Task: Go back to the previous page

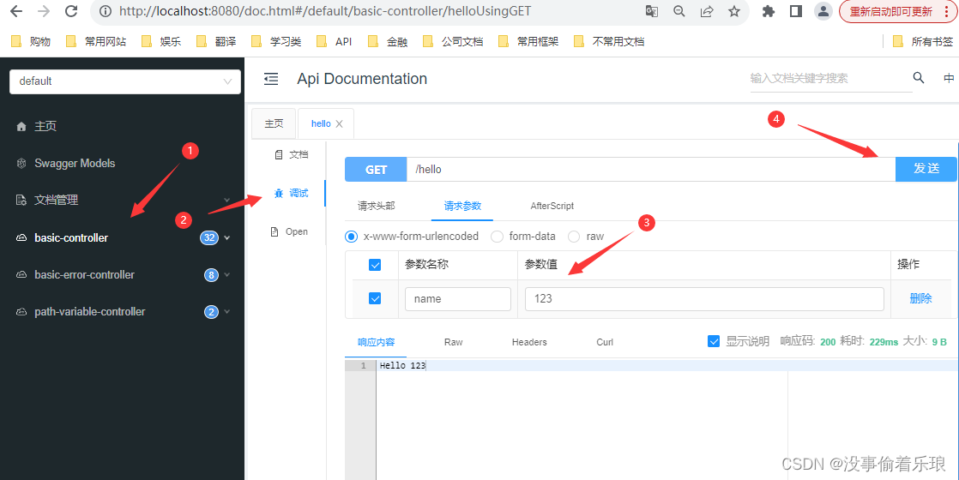Action: pyautogui.click(x=16, y=11)
